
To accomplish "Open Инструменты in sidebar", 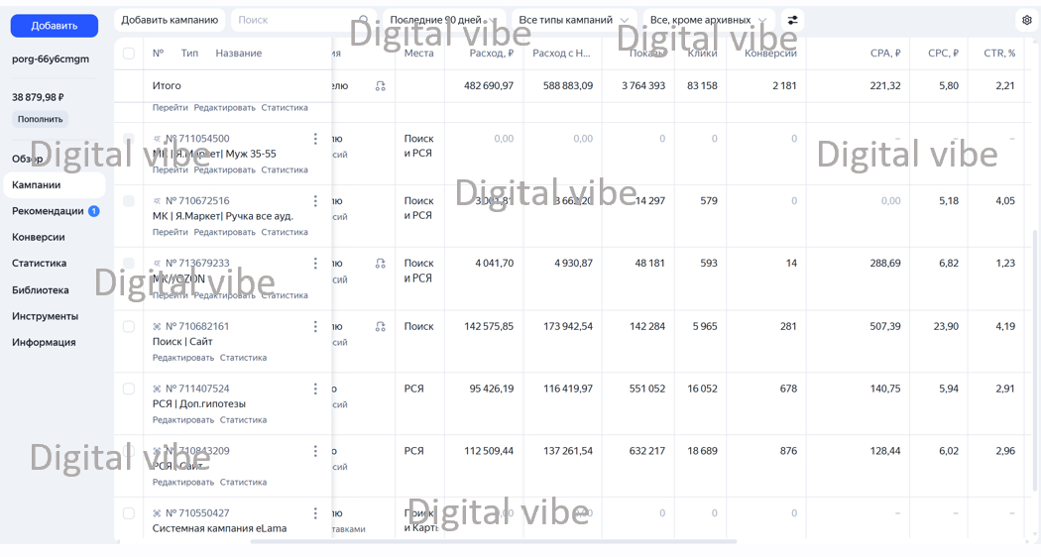I will pos(46,316).
